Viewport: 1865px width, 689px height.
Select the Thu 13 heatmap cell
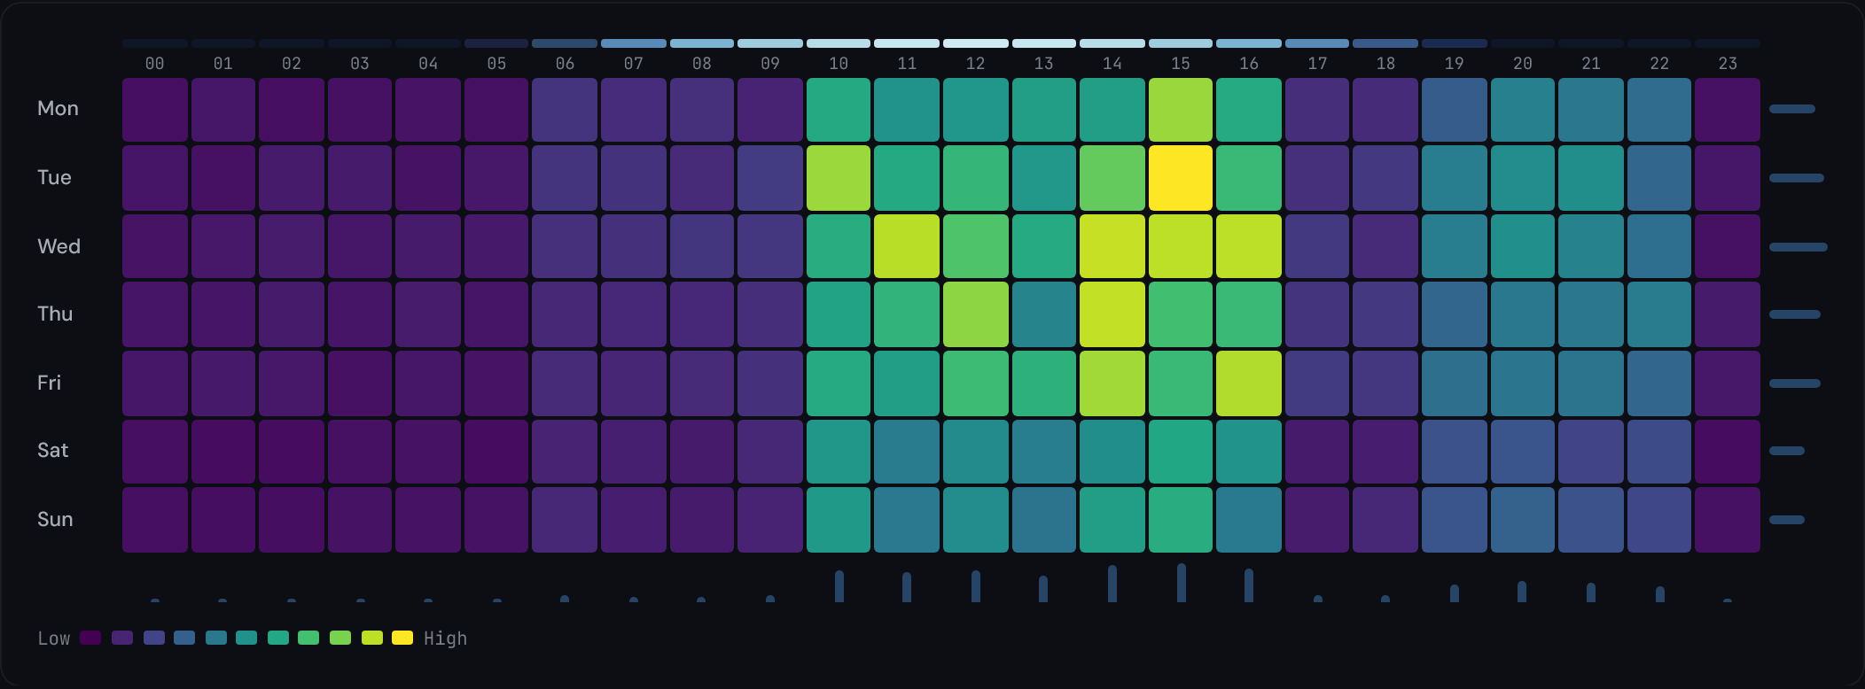(1044, 314)
